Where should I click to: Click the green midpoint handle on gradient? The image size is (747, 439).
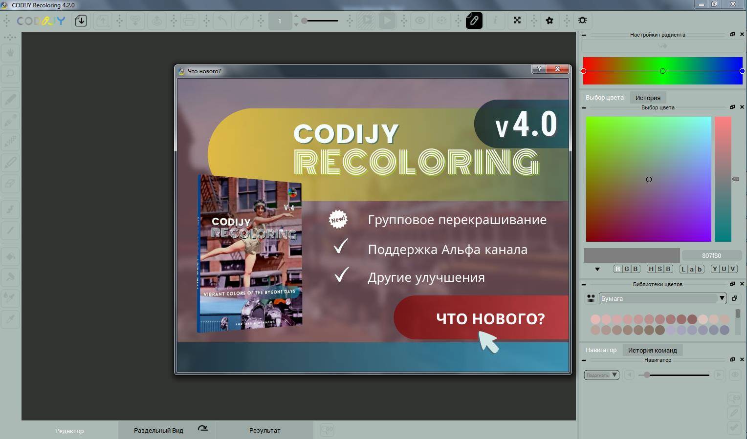point(662,71)
